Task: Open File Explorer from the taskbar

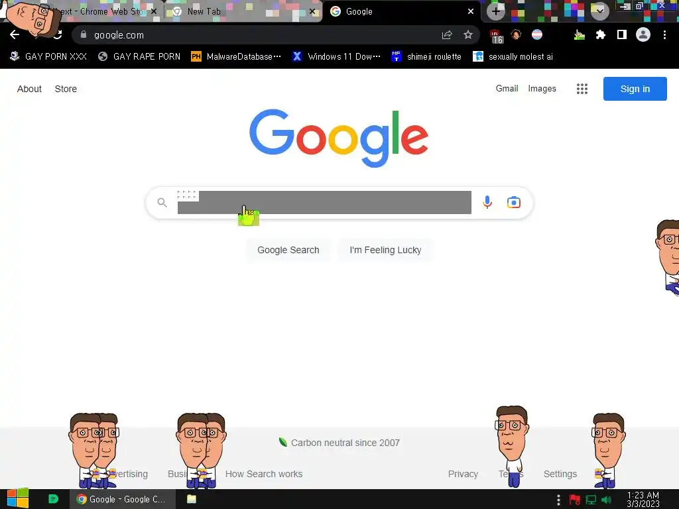Action: click(192, 499)
